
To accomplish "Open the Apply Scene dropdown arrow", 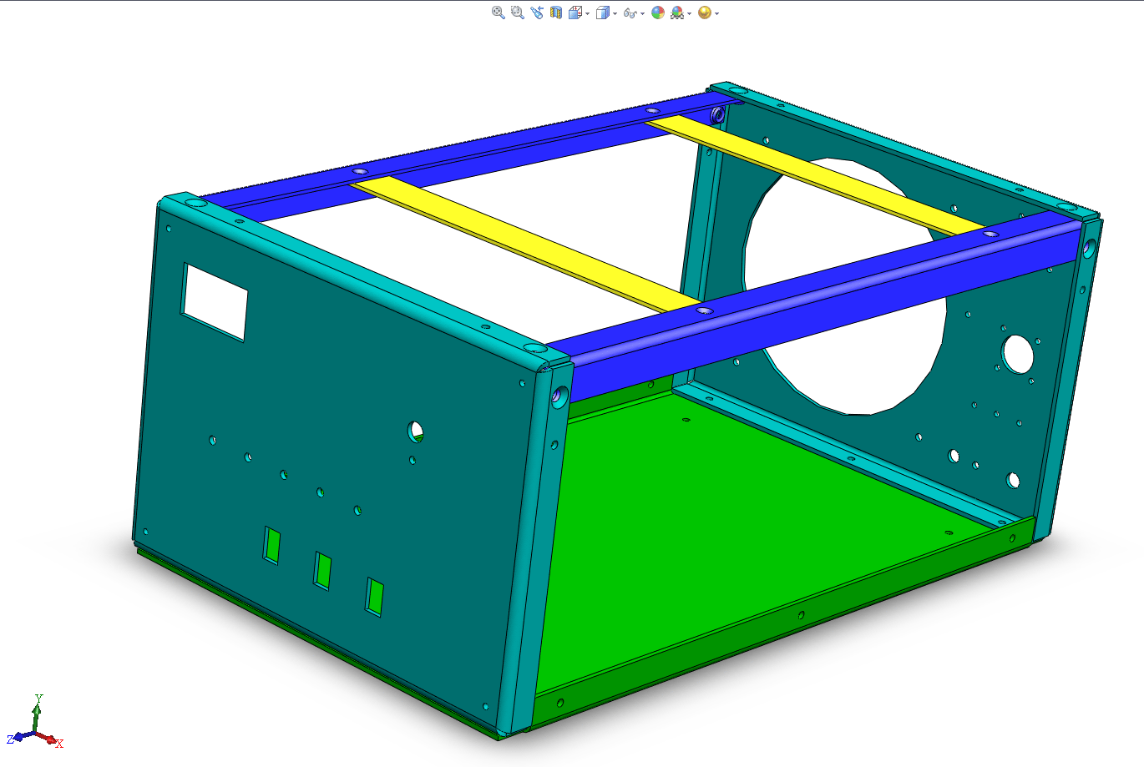I will click(689, 13).
